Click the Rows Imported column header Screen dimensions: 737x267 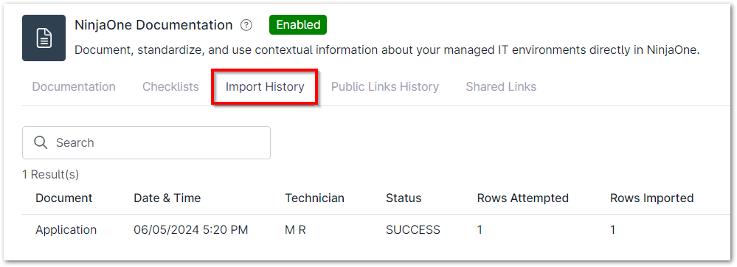652,198
